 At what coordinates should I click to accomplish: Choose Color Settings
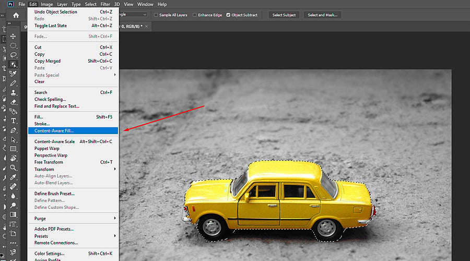point(73,254)
